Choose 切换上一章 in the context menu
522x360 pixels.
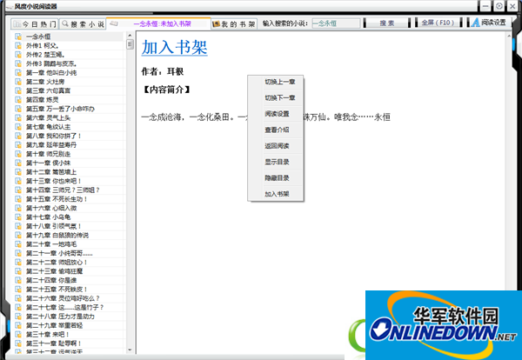[276, 82]
